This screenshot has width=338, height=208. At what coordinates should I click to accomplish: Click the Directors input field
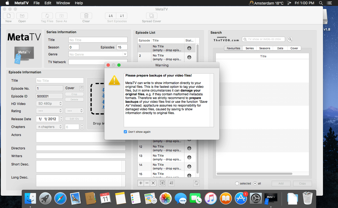point(81,148)
